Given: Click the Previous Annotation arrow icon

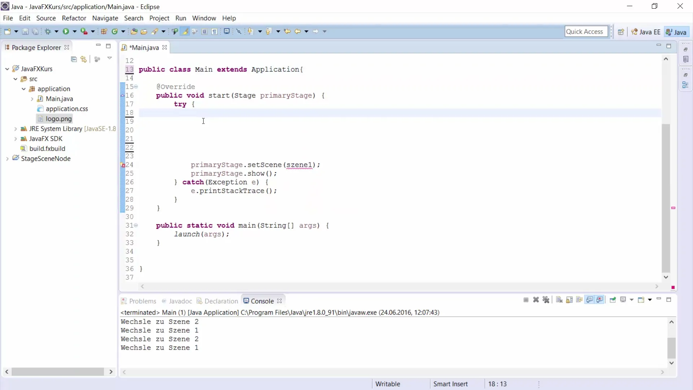Looking at the screenshot, I should tap(269, 31).
